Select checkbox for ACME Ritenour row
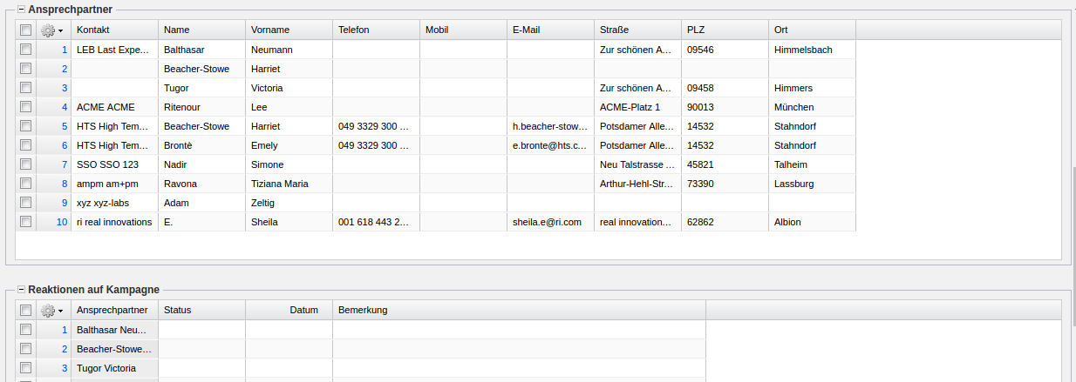This screenshot has width=1076, height=382. [26, 107]
